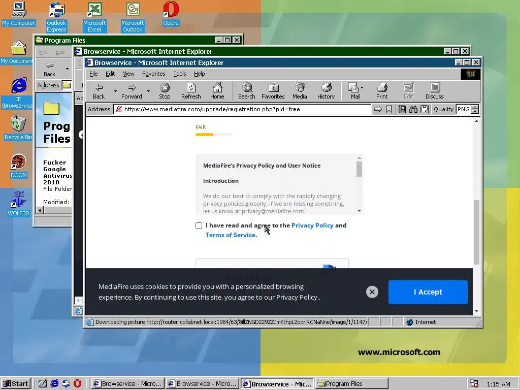Click the Back arrow in Internet Explorer toolbar
This screenshot has height=390, width=520.
pyautogui.click(x=99, y=91)
